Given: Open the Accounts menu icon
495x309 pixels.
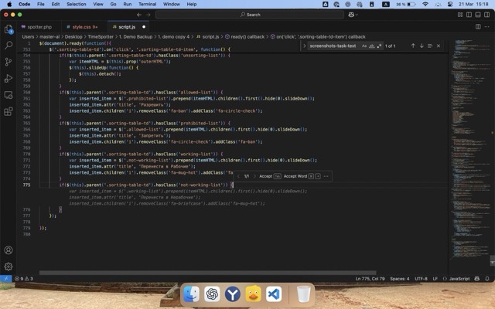Looking at the screenshot, I should 9,250.
